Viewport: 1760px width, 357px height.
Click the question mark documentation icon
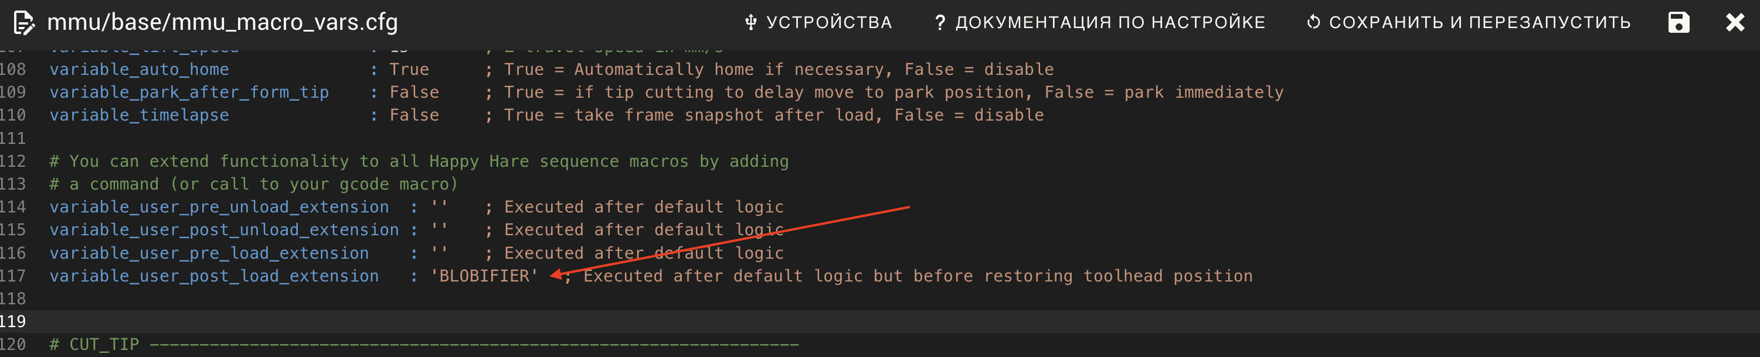click(940, 22)
